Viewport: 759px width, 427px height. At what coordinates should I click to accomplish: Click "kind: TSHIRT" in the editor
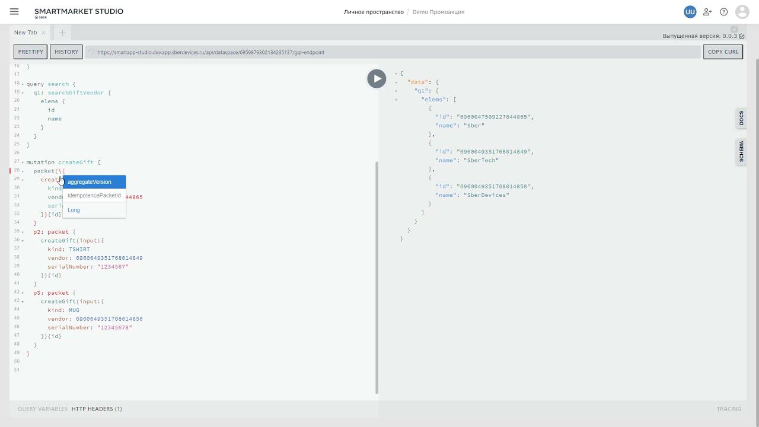click(69, 249)
